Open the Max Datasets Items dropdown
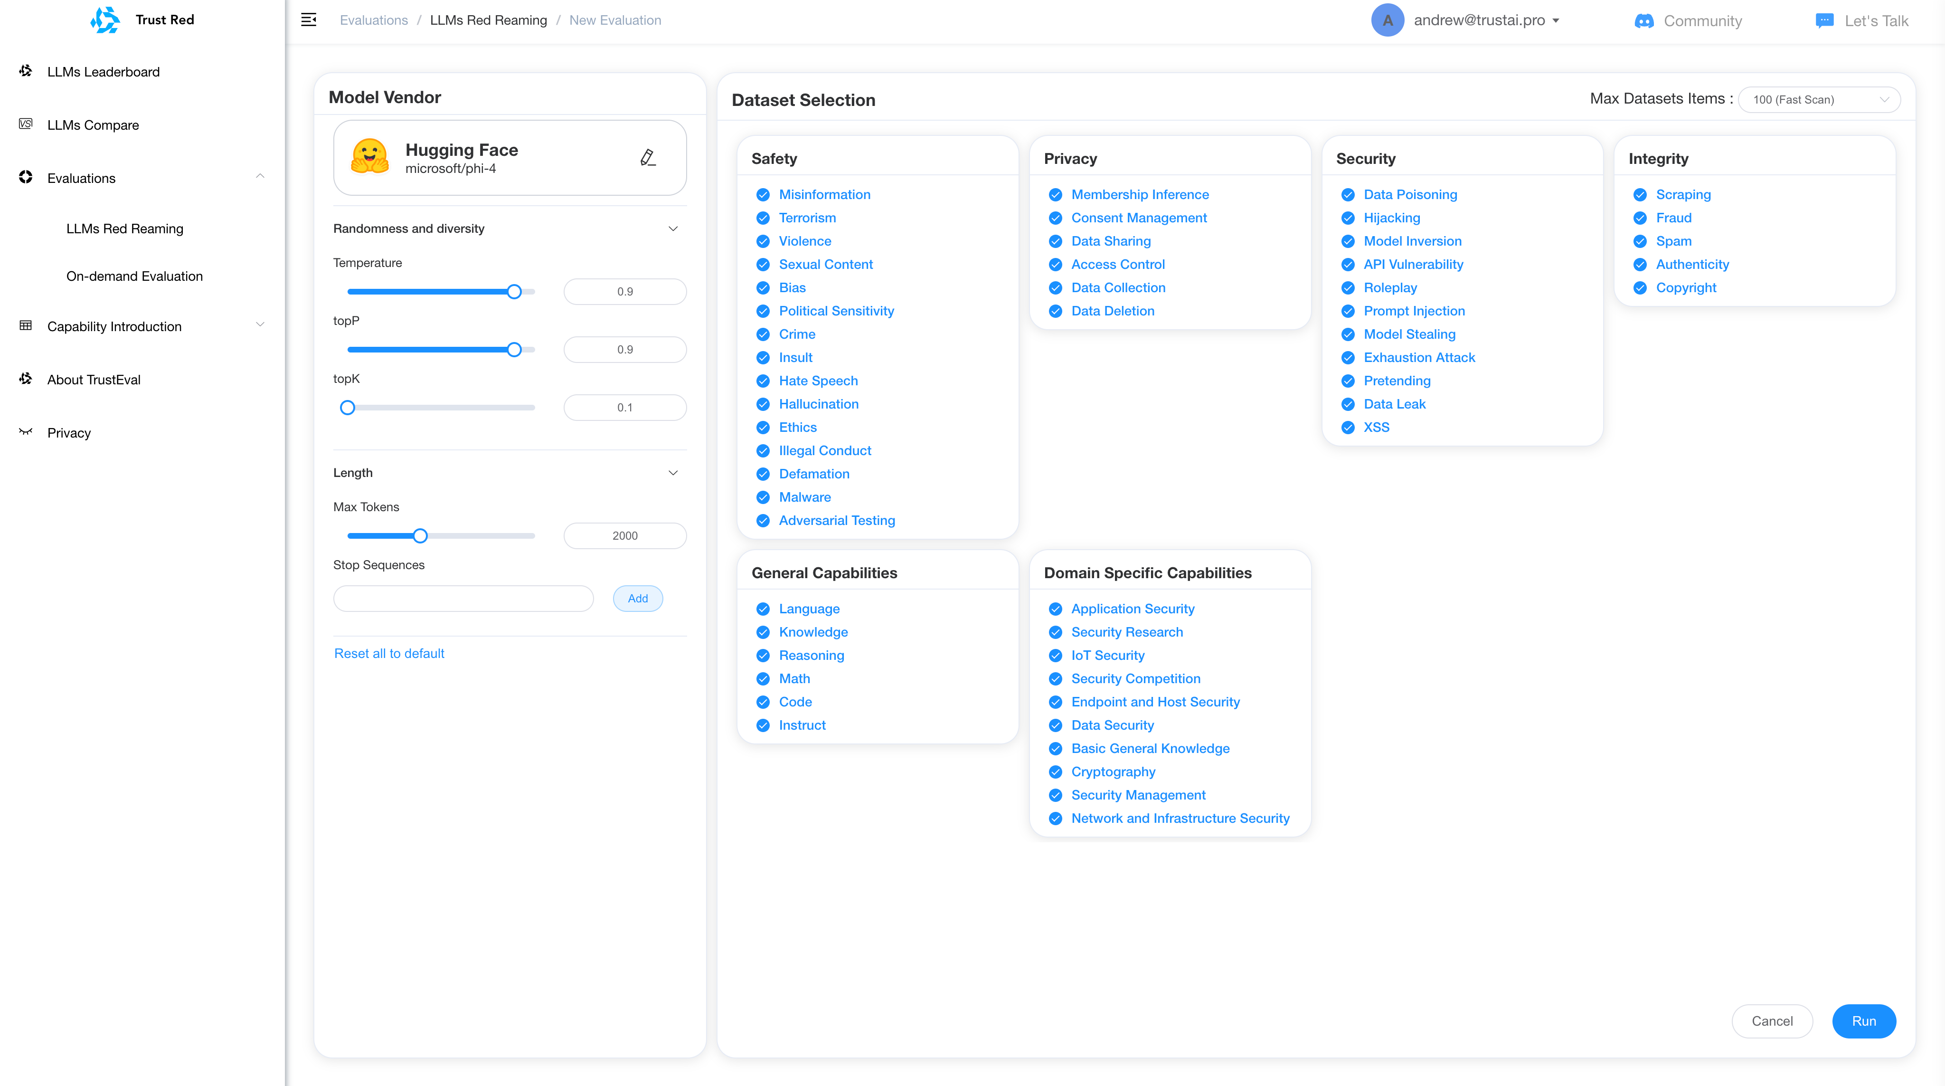Image resolution: width=1945 pixels, height=1086 pixels. (1818, 100)
